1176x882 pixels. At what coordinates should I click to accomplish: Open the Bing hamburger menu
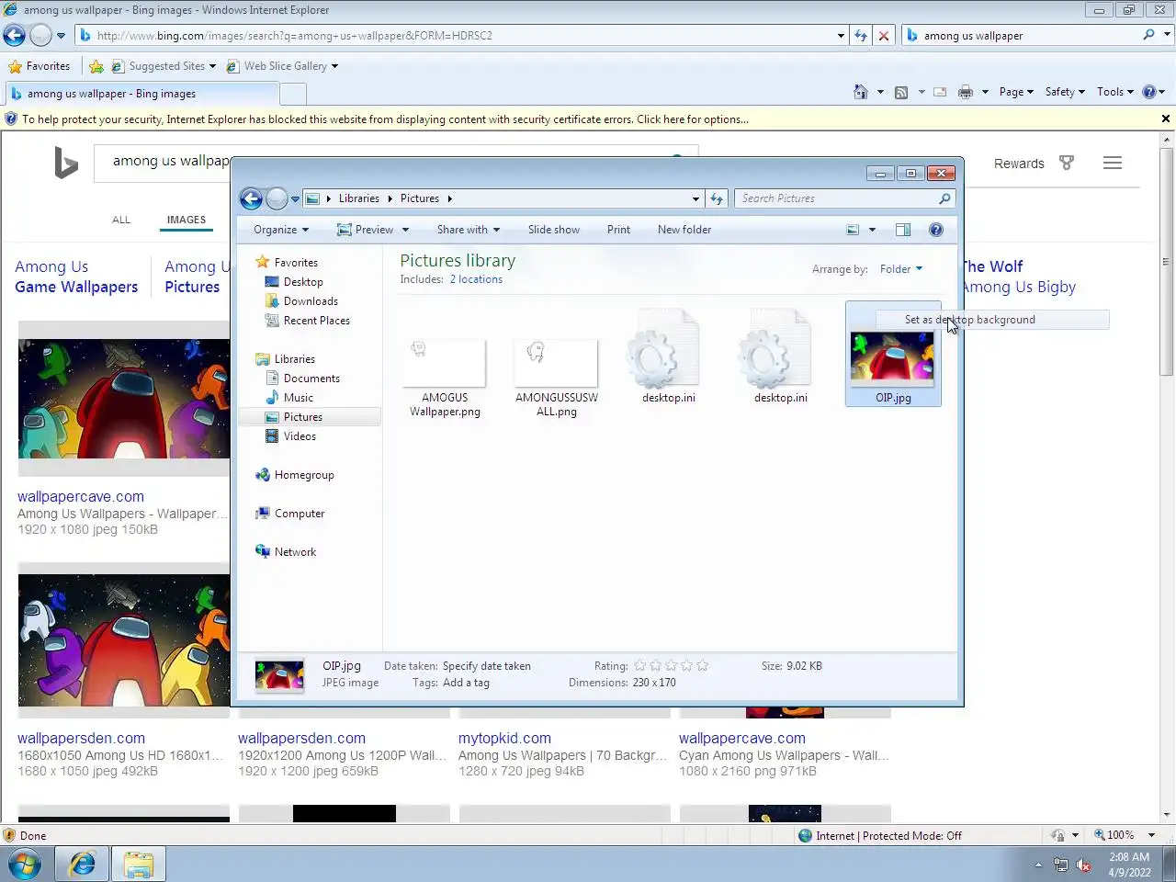tap(1113, 163)
